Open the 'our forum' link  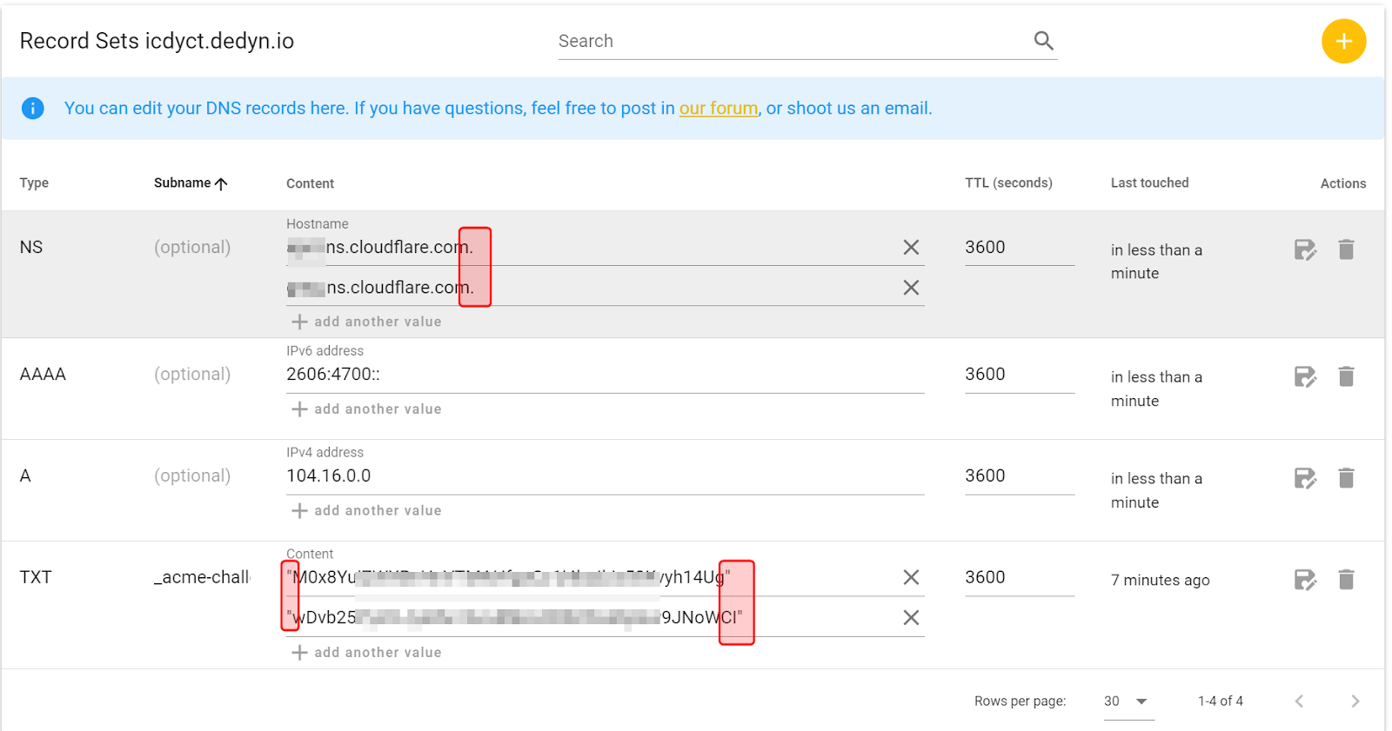pyautogui.click(x=718, y=109)
